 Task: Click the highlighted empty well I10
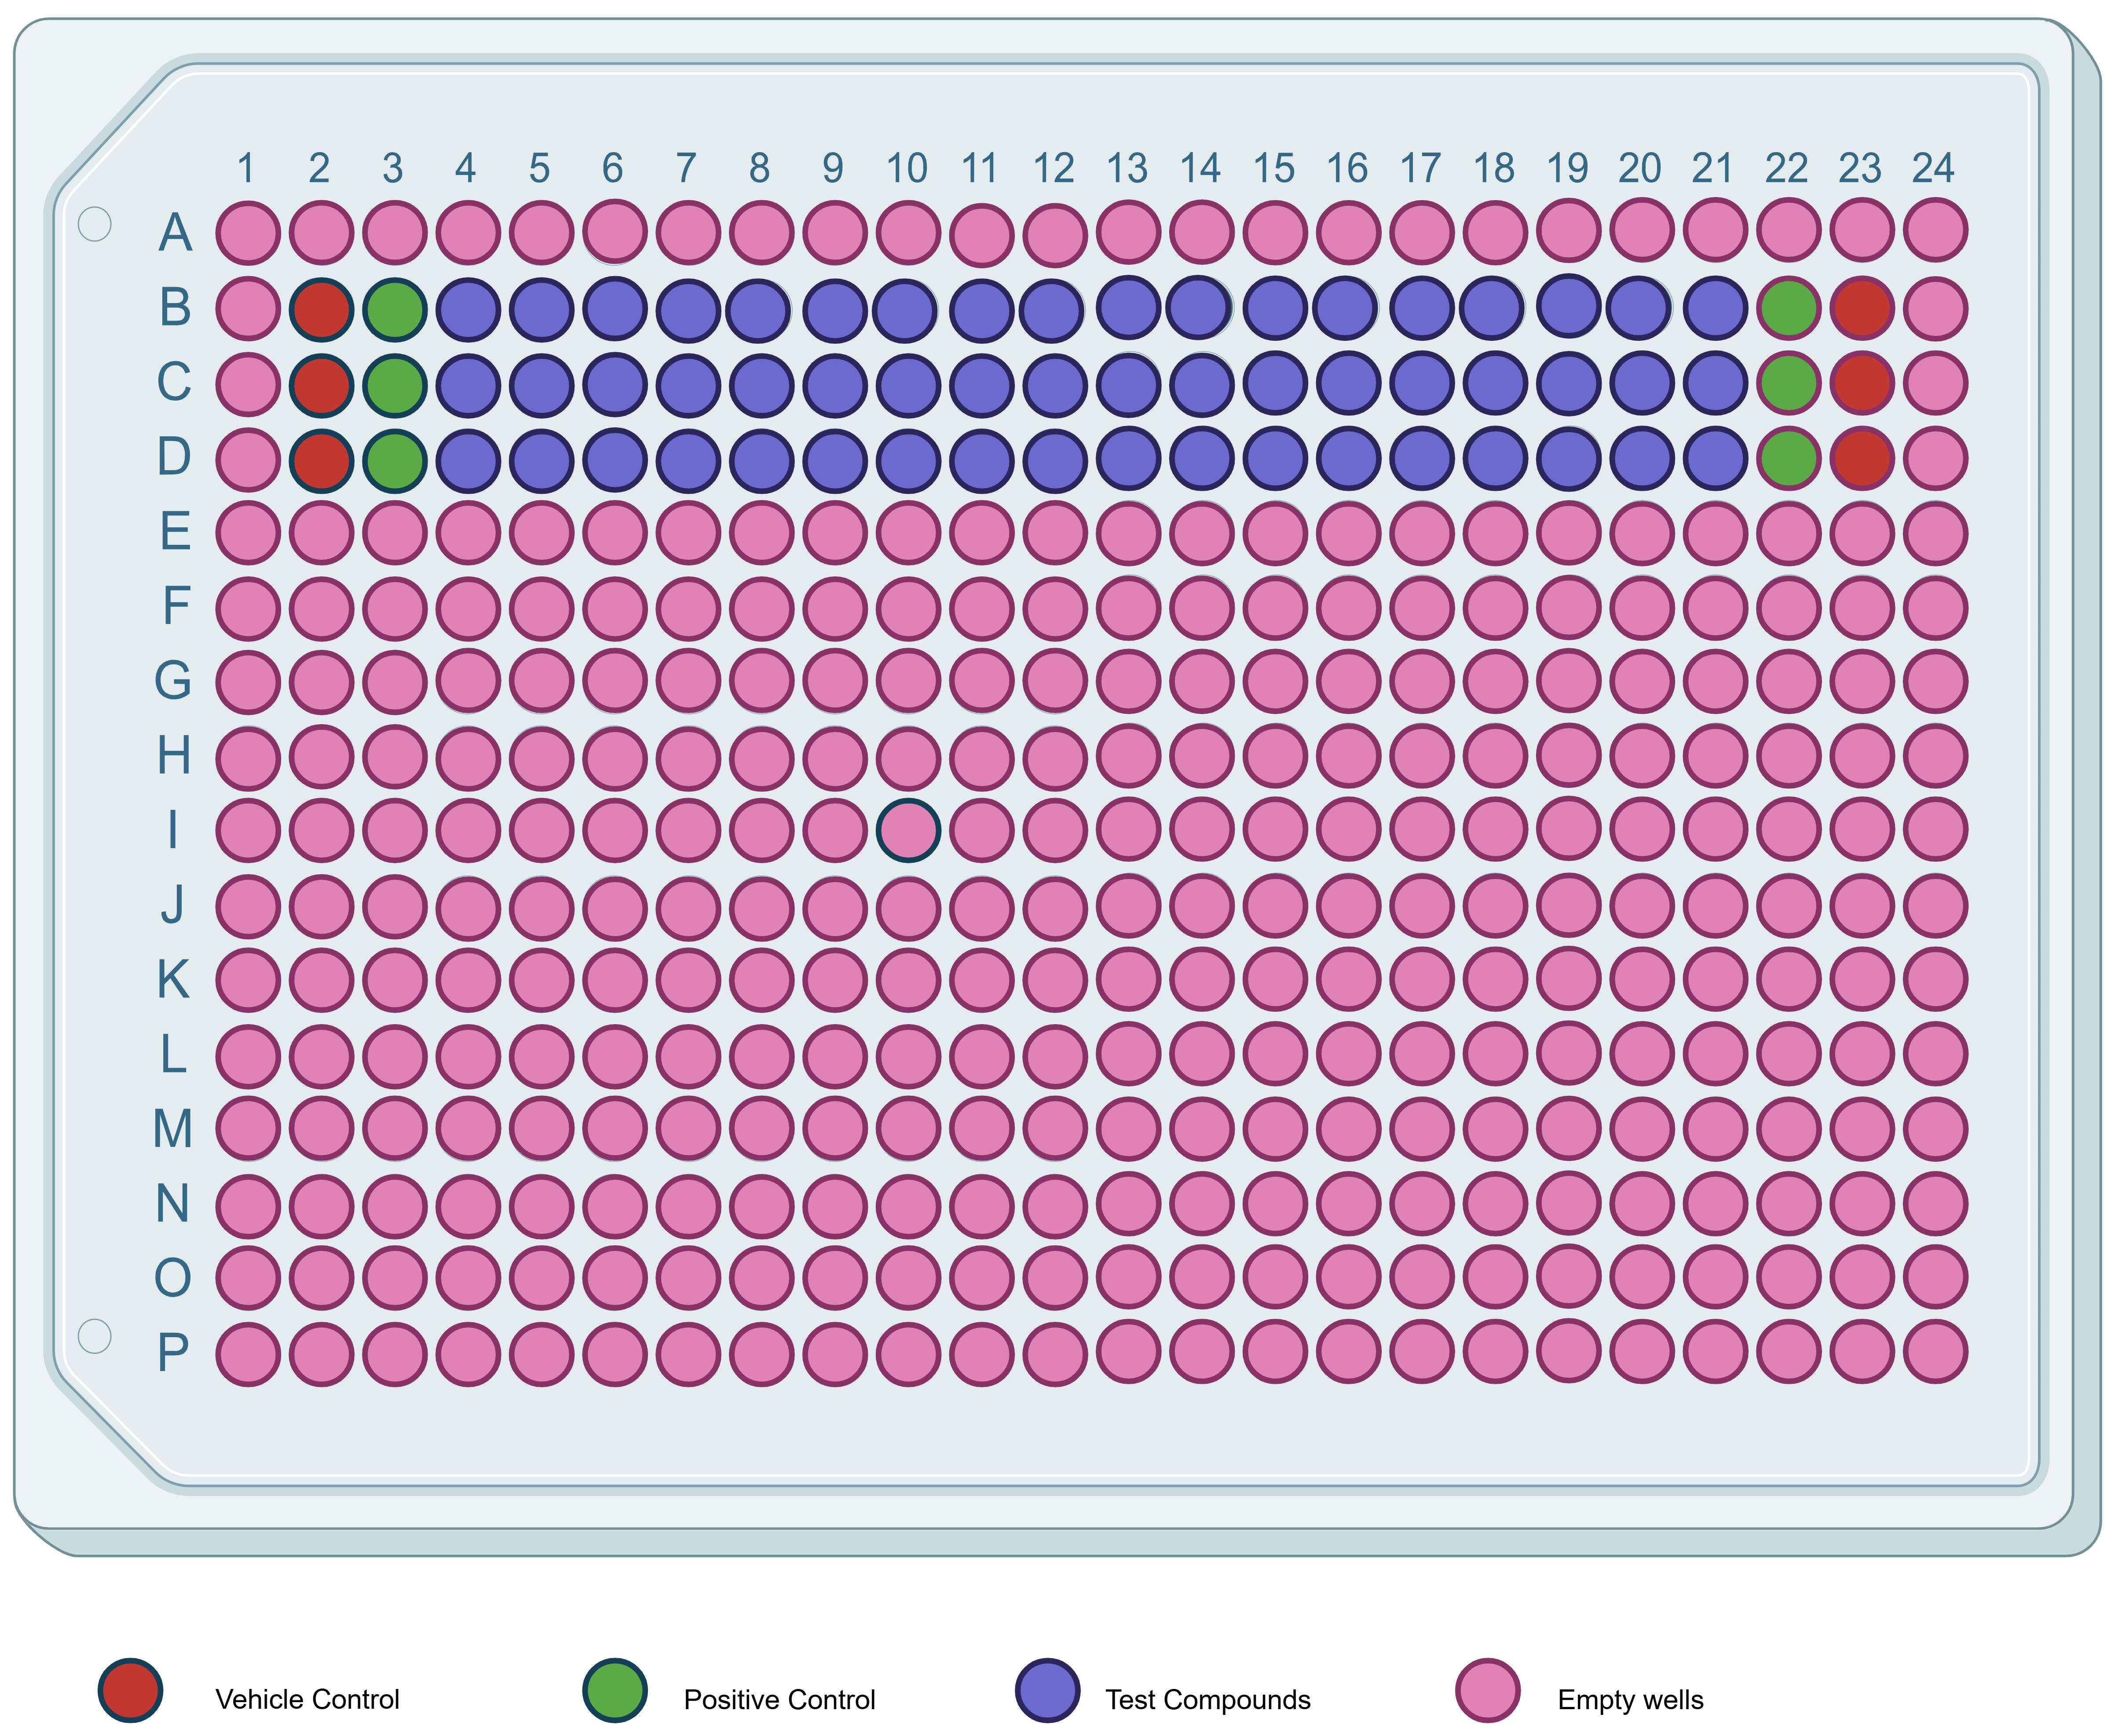pyautogui.click(x=907, y=830)
